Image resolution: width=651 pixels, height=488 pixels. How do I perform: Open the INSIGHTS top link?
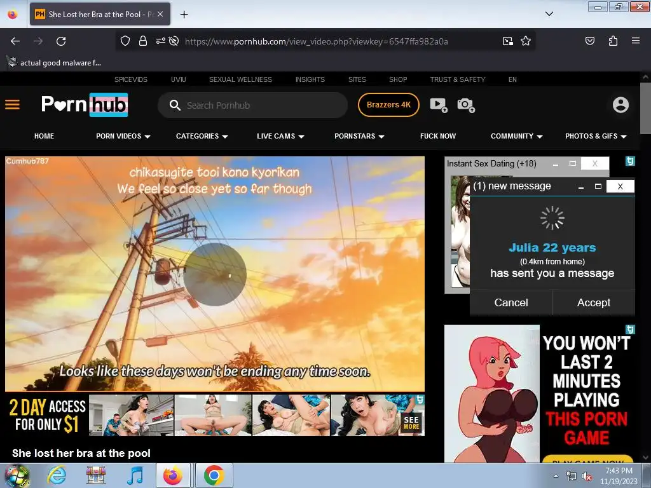click(x=310, y=79)
